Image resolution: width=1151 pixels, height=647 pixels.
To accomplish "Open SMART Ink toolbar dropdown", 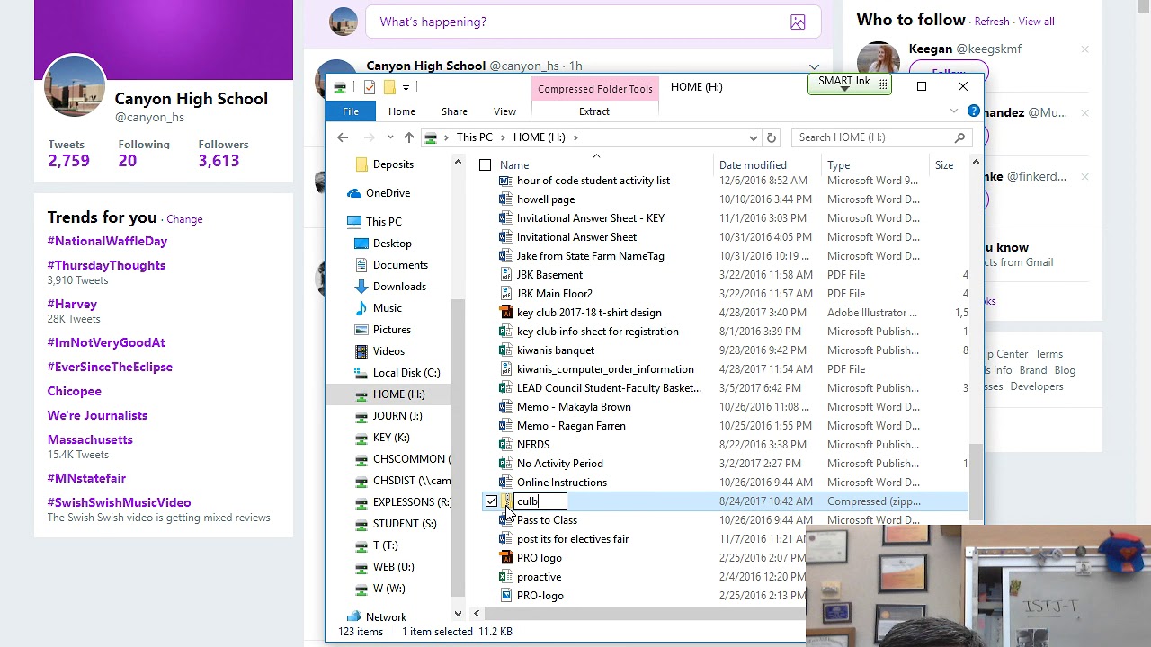I will coord(844,91).
